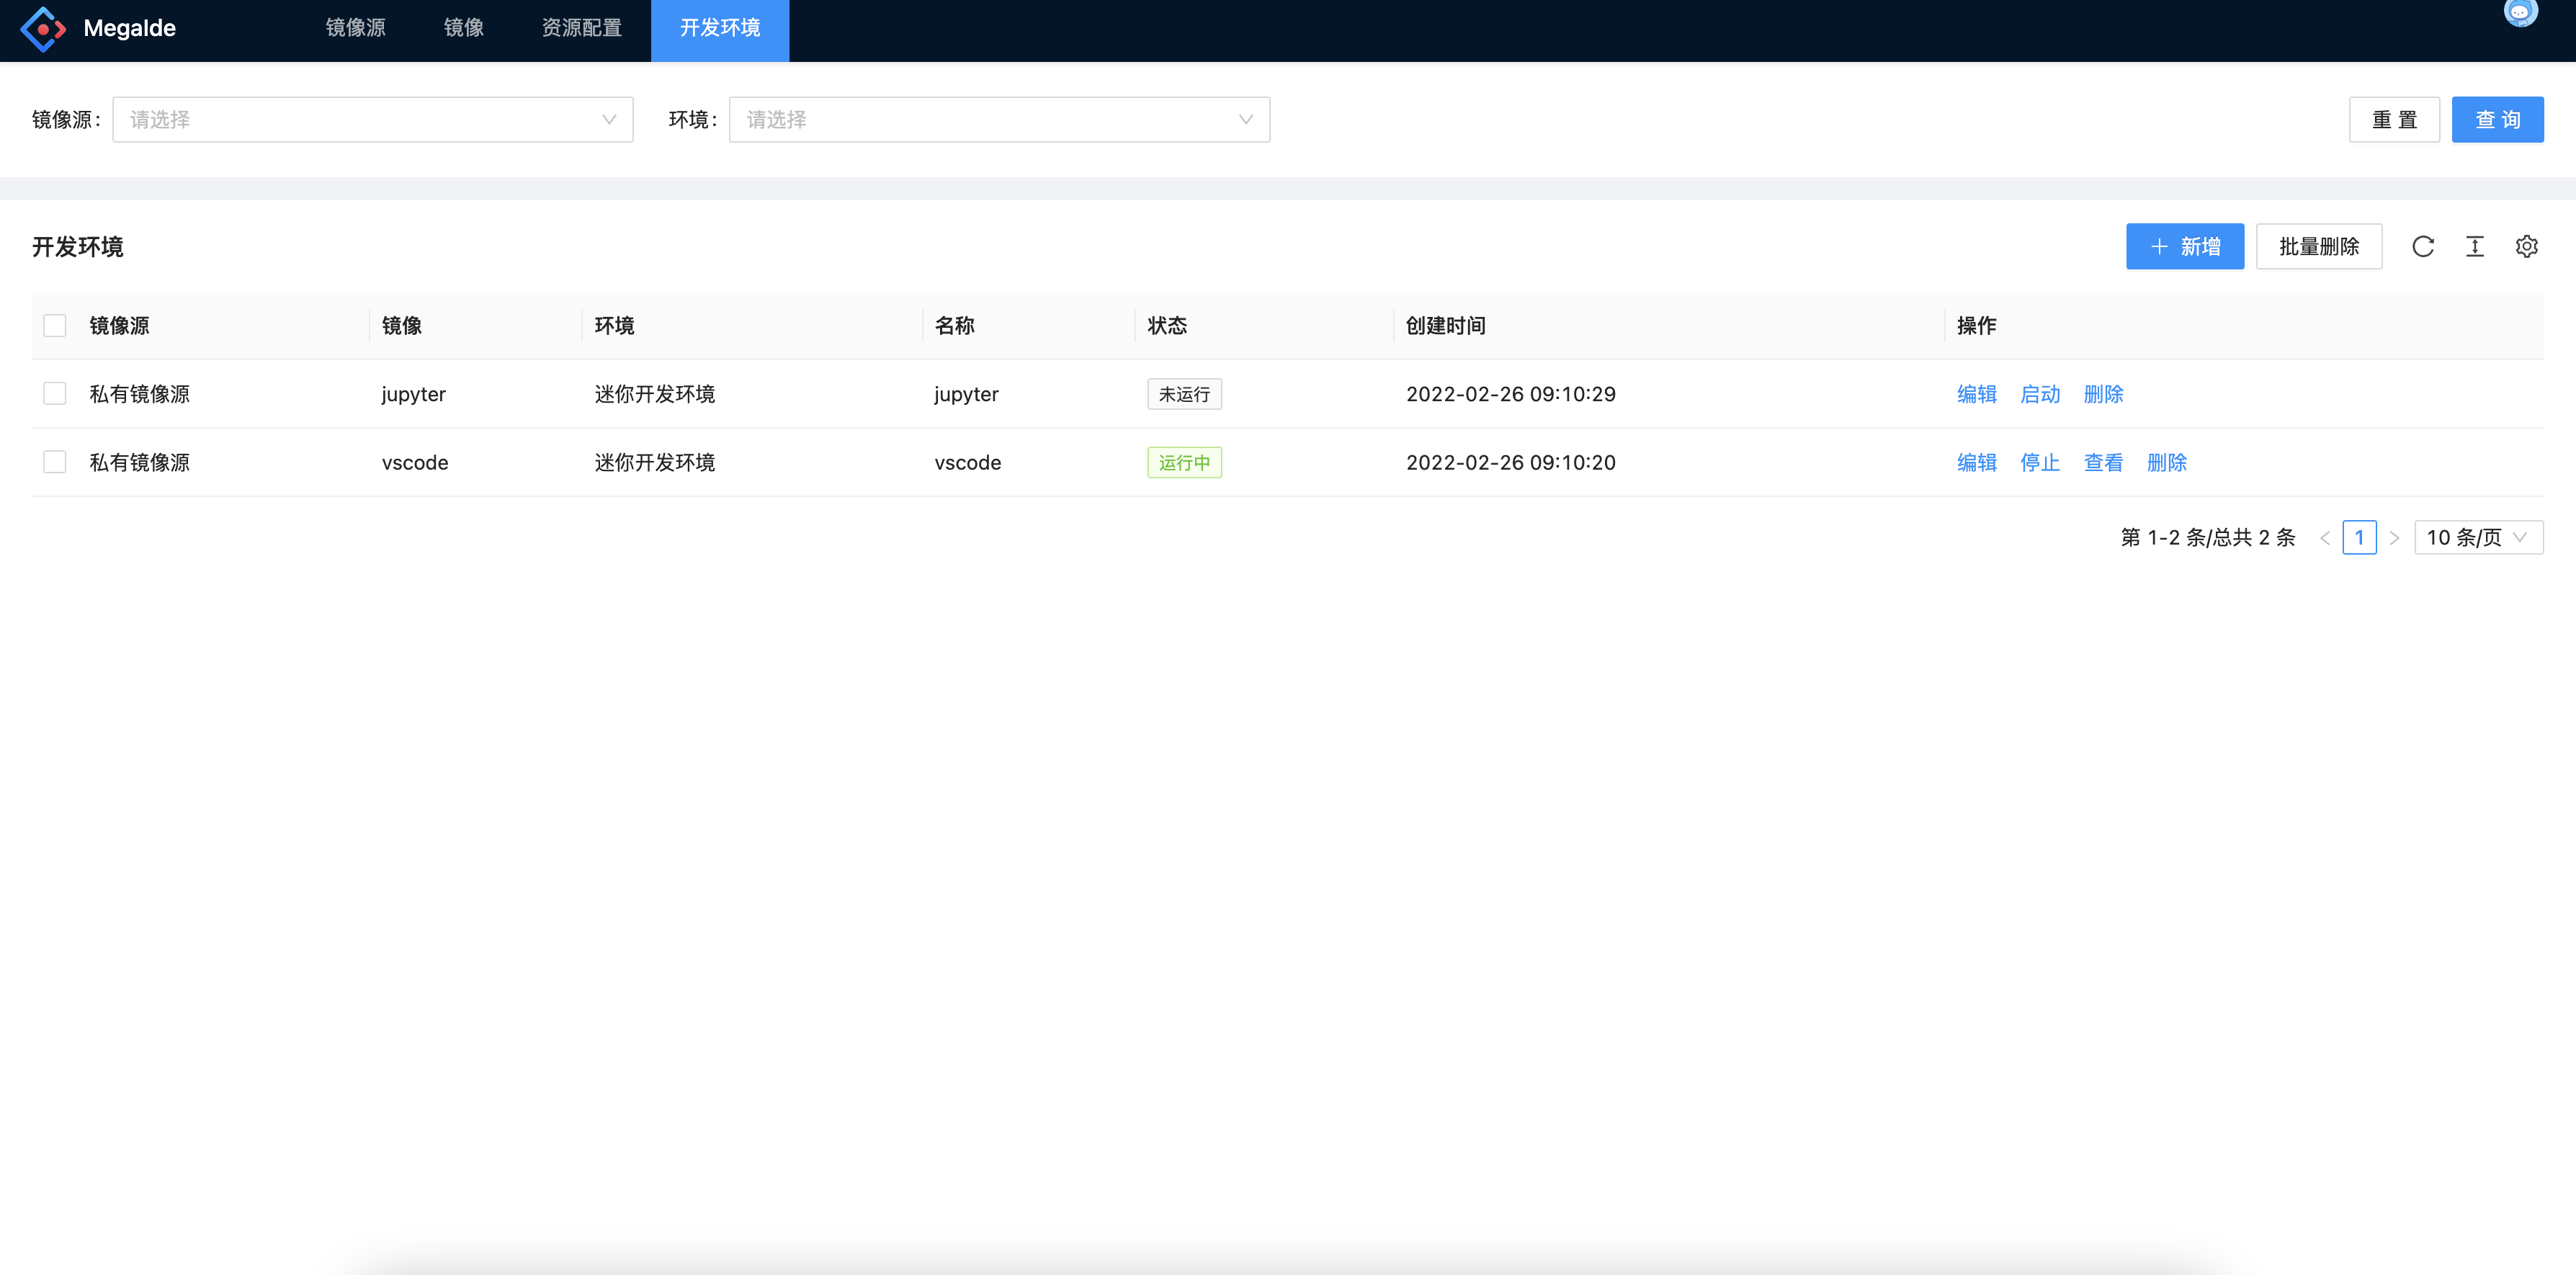Click the next page arrow
Image resolution: width=2576 pixels, height=1275 pixels.
[x=2395, y=537]
